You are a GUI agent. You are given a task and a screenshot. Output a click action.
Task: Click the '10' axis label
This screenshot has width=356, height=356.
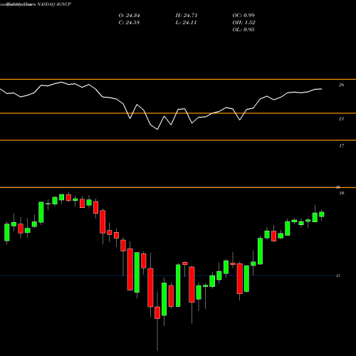(341, 193)
